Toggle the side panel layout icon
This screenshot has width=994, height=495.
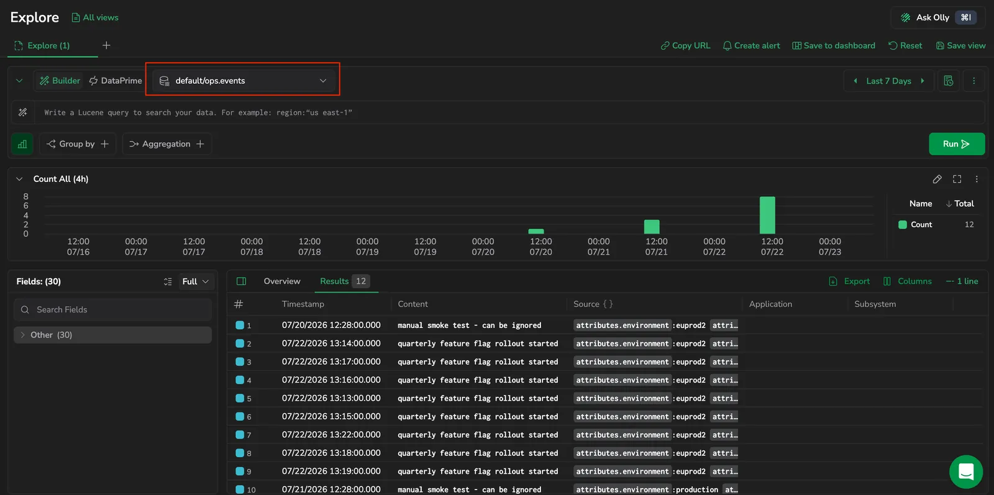pyautogui.click(x=242, y=281)
